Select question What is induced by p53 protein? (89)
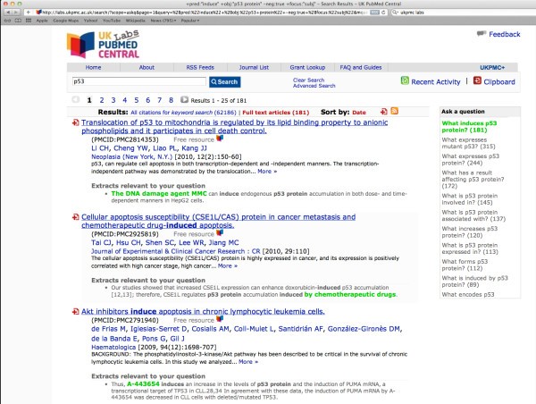The width and height of the screenshot is (536, 404). coord(474,282)
